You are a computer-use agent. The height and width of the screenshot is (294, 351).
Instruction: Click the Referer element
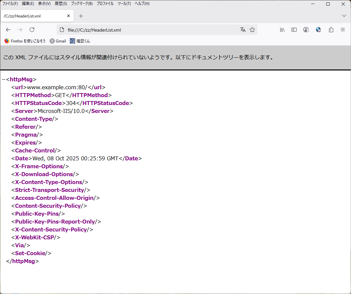tap(26, 127)
